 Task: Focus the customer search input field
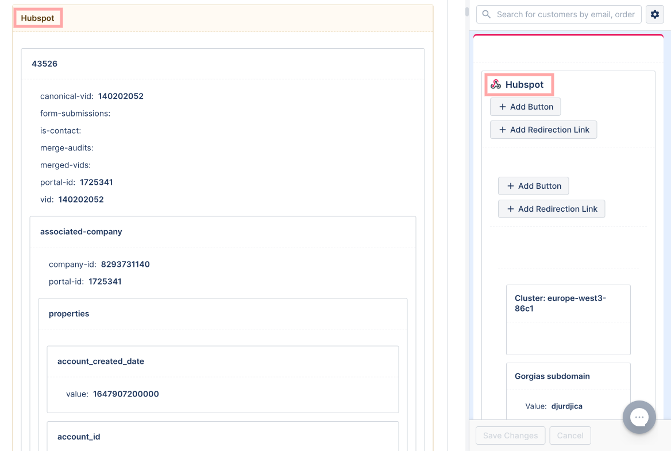pos(558,14)
